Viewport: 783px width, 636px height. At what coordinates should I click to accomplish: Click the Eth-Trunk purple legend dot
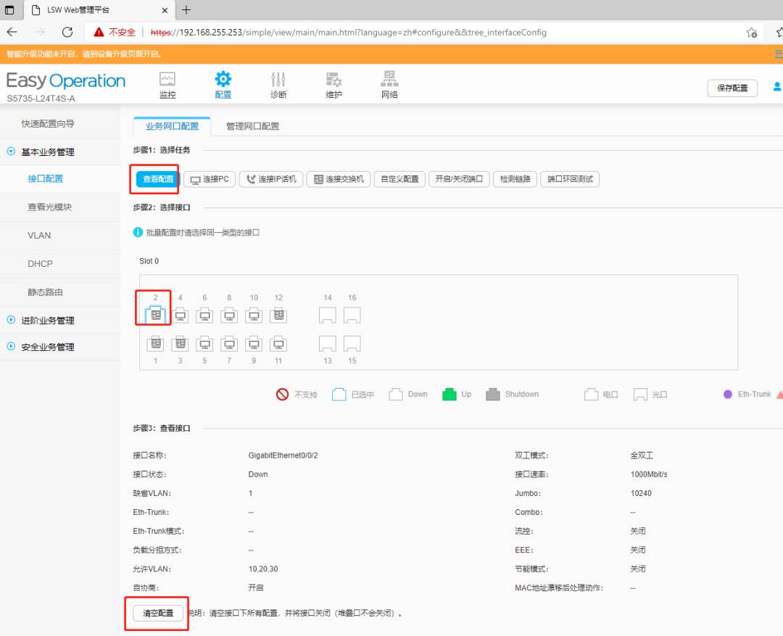point(728,395)
